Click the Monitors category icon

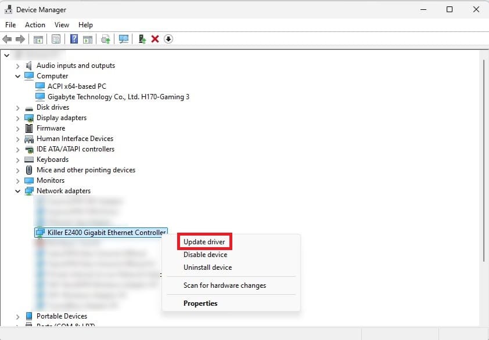29,180
